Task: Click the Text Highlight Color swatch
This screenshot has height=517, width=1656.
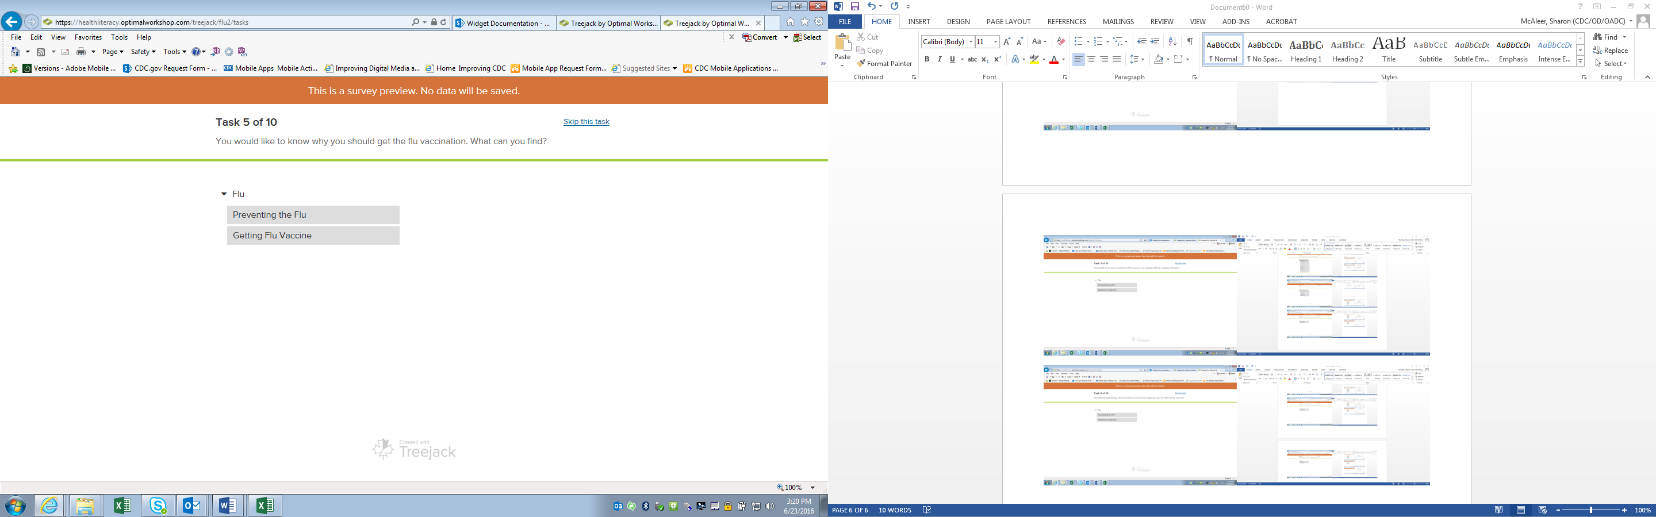Action: (1034, 60)
